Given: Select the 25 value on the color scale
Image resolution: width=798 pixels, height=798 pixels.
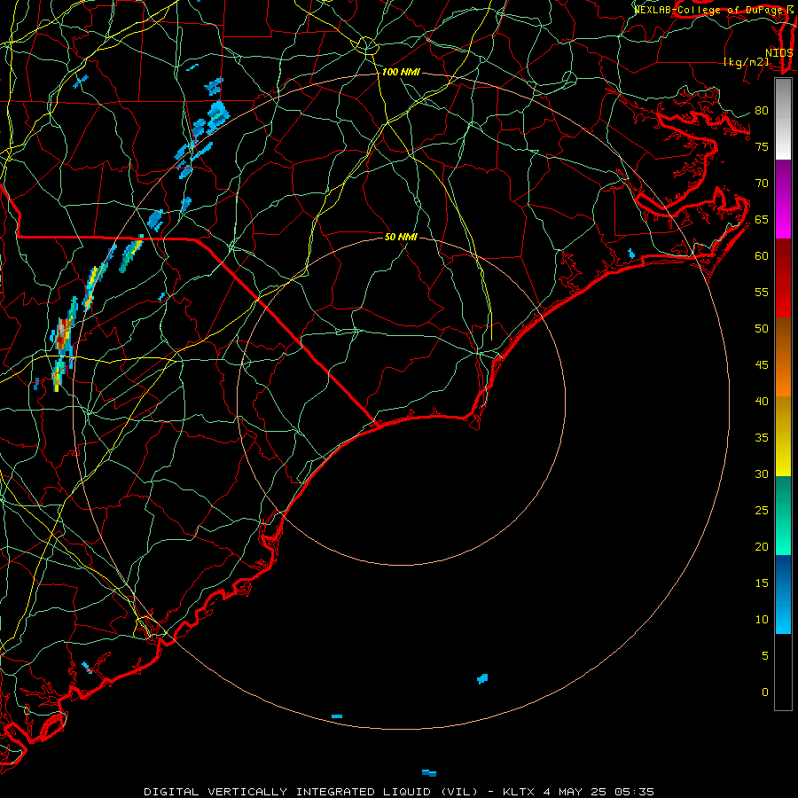Looking at the screenshot, I should 762,511.
